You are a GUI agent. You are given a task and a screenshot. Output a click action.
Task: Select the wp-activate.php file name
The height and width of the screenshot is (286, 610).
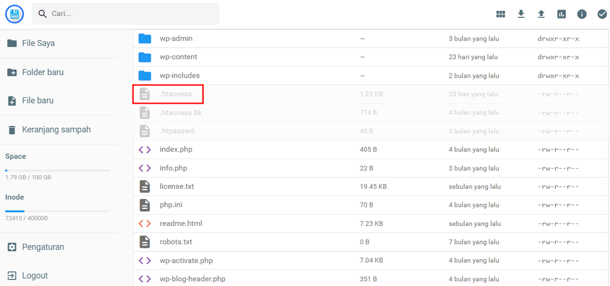(x=186, y=260)
